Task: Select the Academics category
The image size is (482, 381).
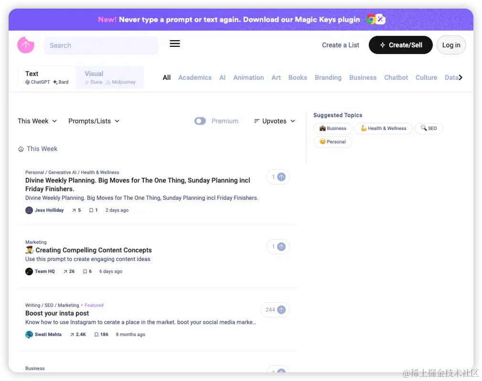Action: point(195,77)
